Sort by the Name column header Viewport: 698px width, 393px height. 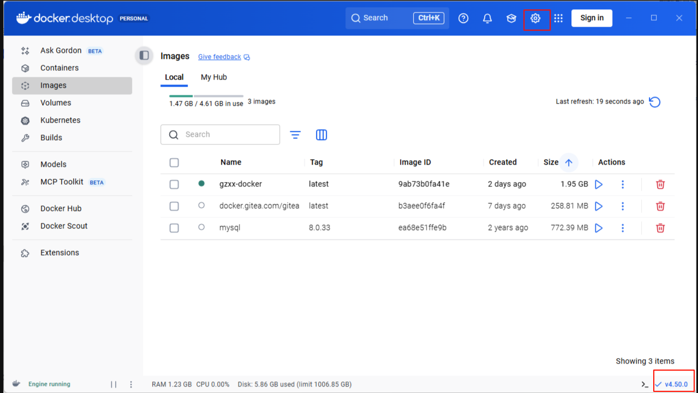click(231, 162)
